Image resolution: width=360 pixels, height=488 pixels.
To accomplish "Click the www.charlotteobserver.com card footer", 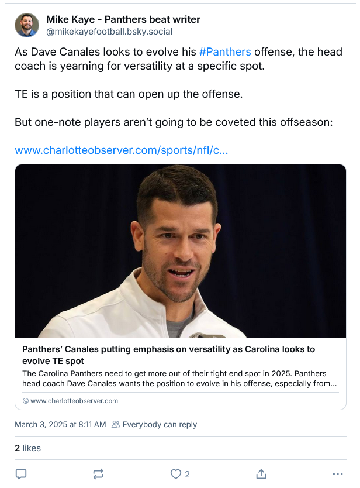I will (x=74, y=401).
